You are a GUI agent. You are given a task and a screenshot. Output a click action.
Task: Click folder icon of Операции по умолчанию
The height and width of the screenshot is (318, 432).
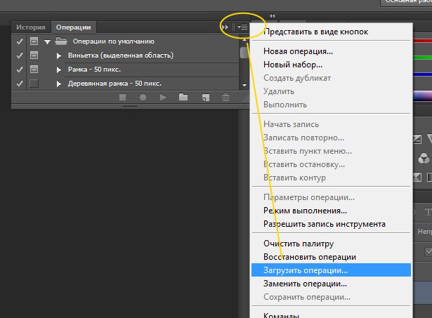pyautogui.click(x=61, y=41)
